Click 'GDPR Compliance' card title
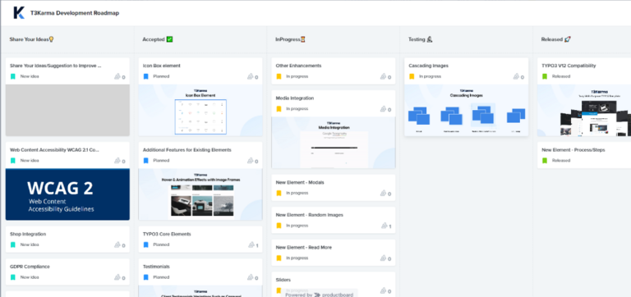Screen dimensions: 631x297 click(30, 267)
